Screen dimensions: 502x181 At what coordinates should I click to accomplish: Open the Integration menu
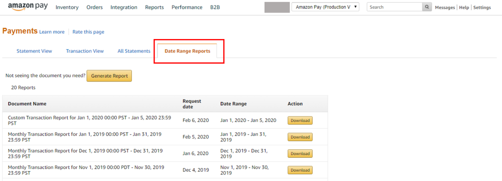[x=124, y=7]
